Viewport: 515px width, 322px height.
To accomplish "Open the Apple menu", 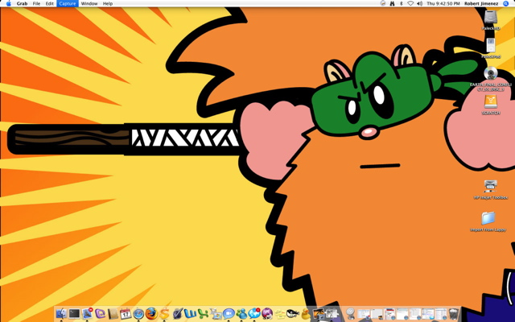I will tap(9, 3).
